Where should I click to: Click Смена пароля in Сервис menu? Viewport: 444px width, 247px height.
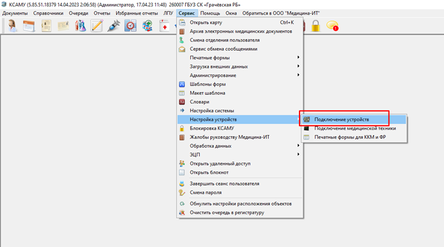point(205,192)
